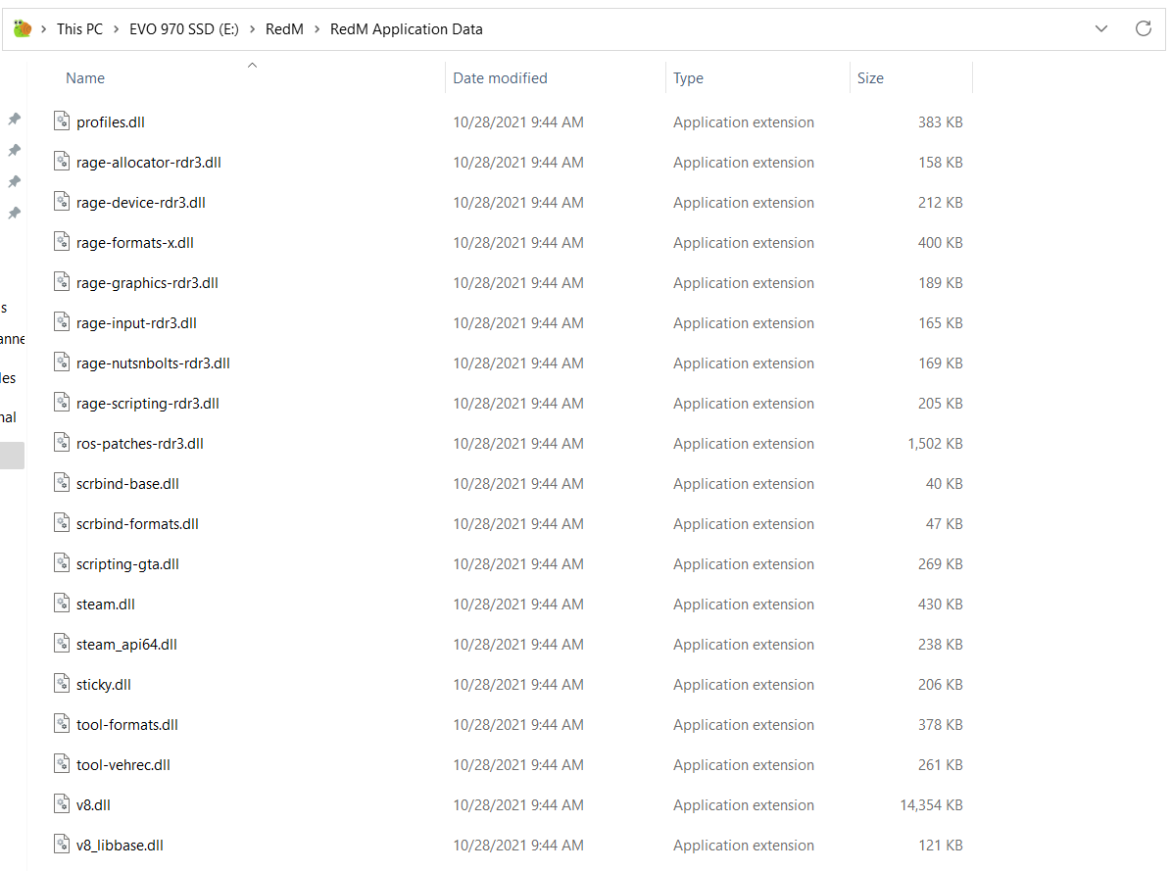Click the sticky.dll file icon
1171x871 pixels.
62,684
